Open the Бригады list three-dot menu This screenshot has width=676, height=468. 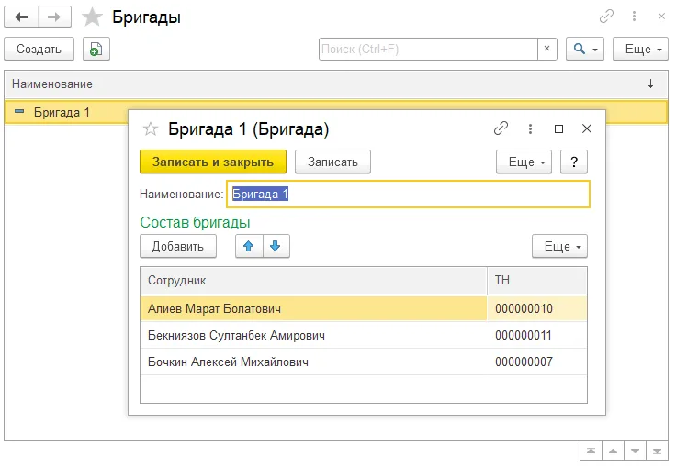tap(634, 17)
